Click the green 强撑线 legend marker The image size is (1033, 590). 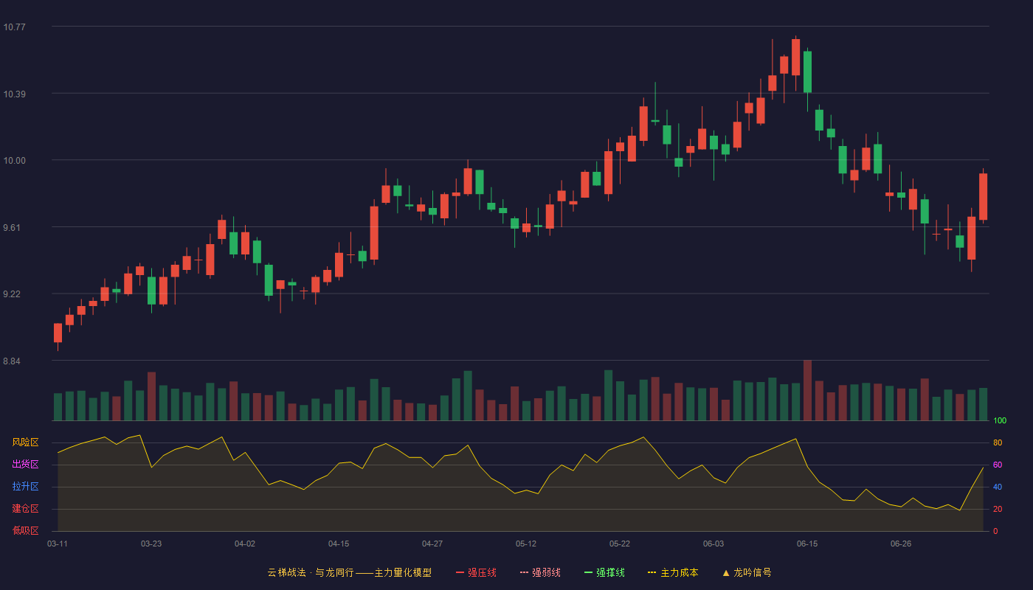(x=588, y=572)
